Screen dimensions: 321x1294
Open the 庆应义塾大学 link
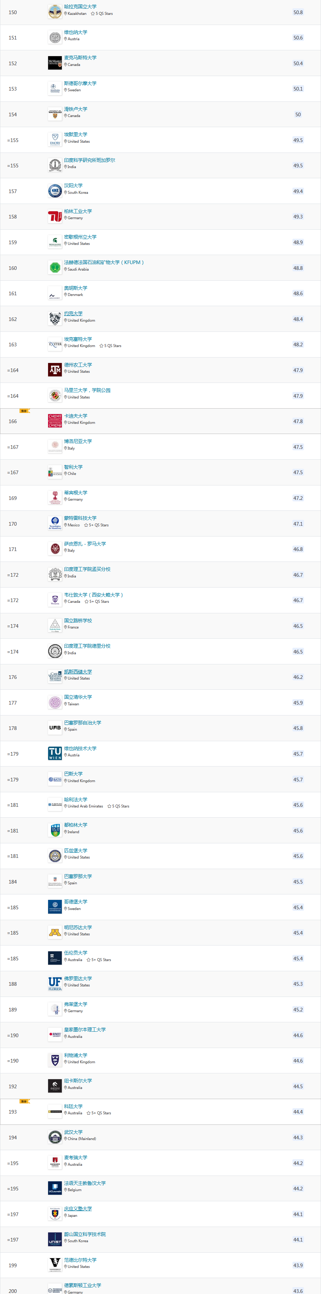click(x=78, y=1208)
